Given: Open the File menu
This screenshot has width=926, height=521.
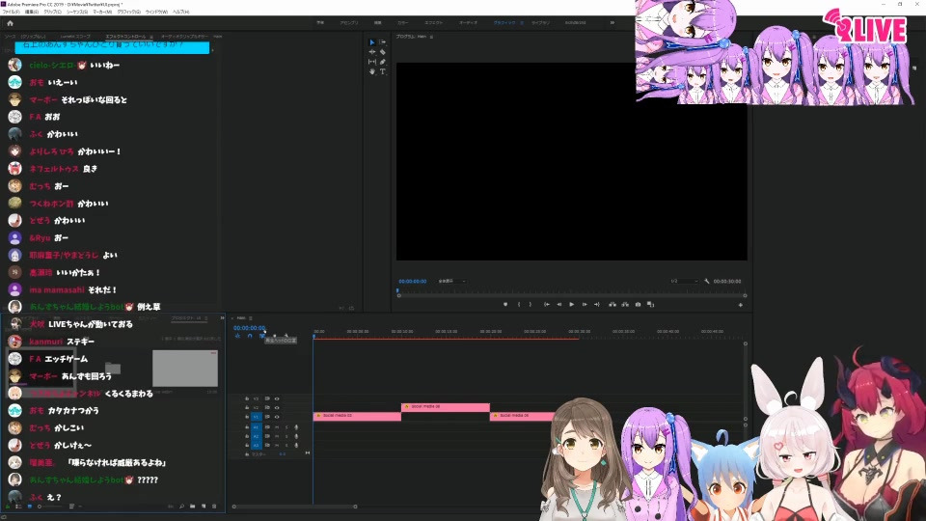Looking at the screenshot, I should point(12,12).
